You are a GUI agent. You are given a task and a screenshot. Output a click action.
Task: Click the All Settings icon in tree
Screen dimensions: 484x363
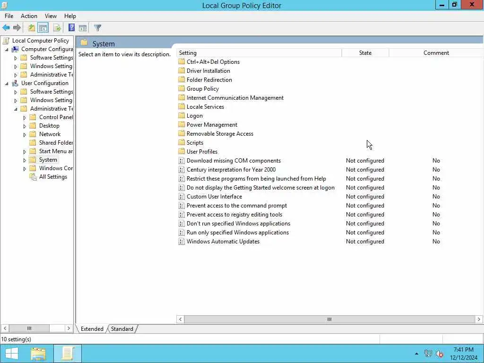(33, 177)
